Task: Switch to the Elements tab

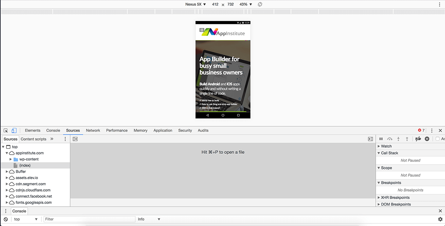Action: click(x=33, y=131)
